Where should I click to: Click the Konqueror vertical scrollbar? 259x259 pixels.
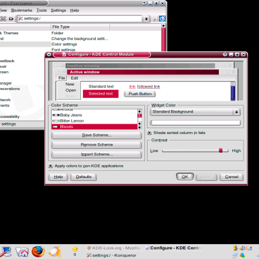(x=164, y=39)
